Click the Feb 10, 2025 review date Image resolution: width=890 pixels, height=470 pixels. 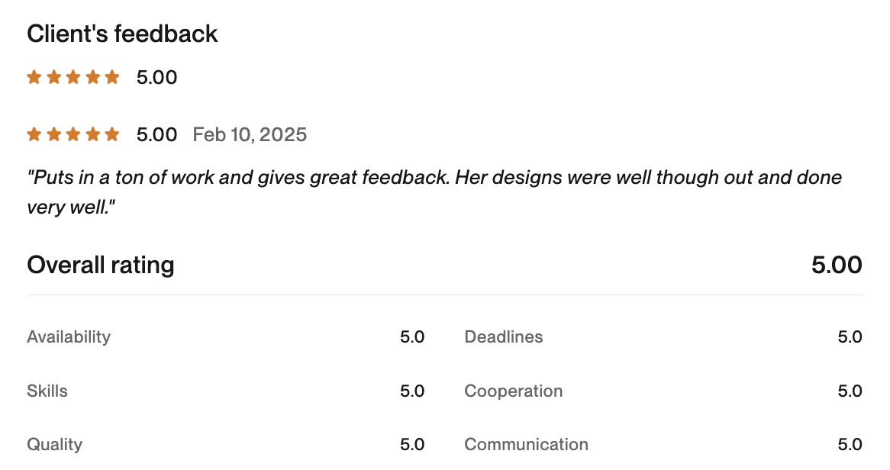point(250,135)
